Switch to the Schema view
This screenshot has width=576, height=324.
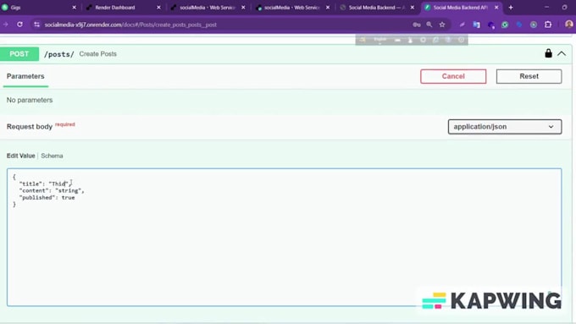[52, 156]
